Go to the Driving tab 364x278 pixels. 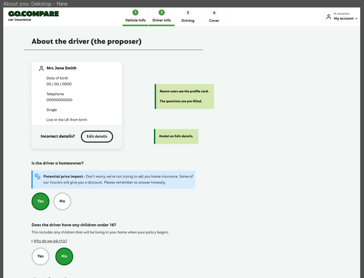(x=188, y=21)
